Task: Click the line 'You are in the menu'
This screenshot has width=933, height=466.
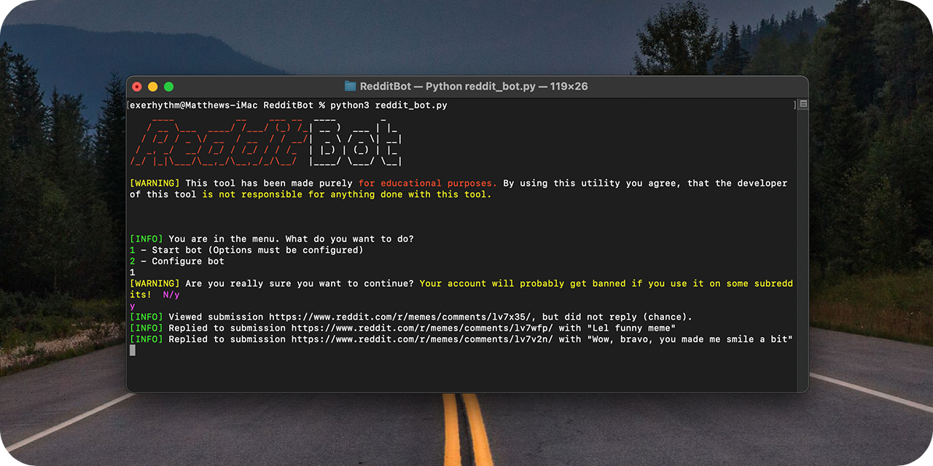Action: tap(224, 239)
